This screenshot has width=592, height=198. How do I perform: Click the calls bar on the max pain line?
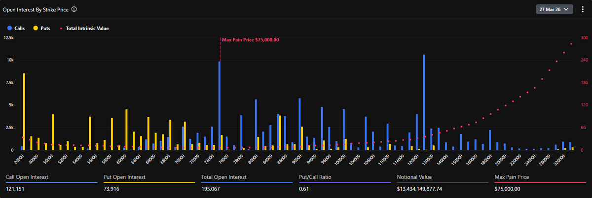[220, 106]
